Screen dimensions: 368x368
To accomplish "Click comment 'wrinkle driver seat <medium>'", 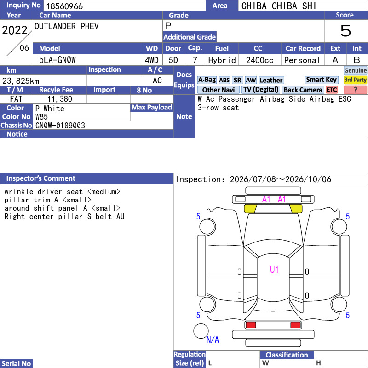I will [x=62, y=191].
